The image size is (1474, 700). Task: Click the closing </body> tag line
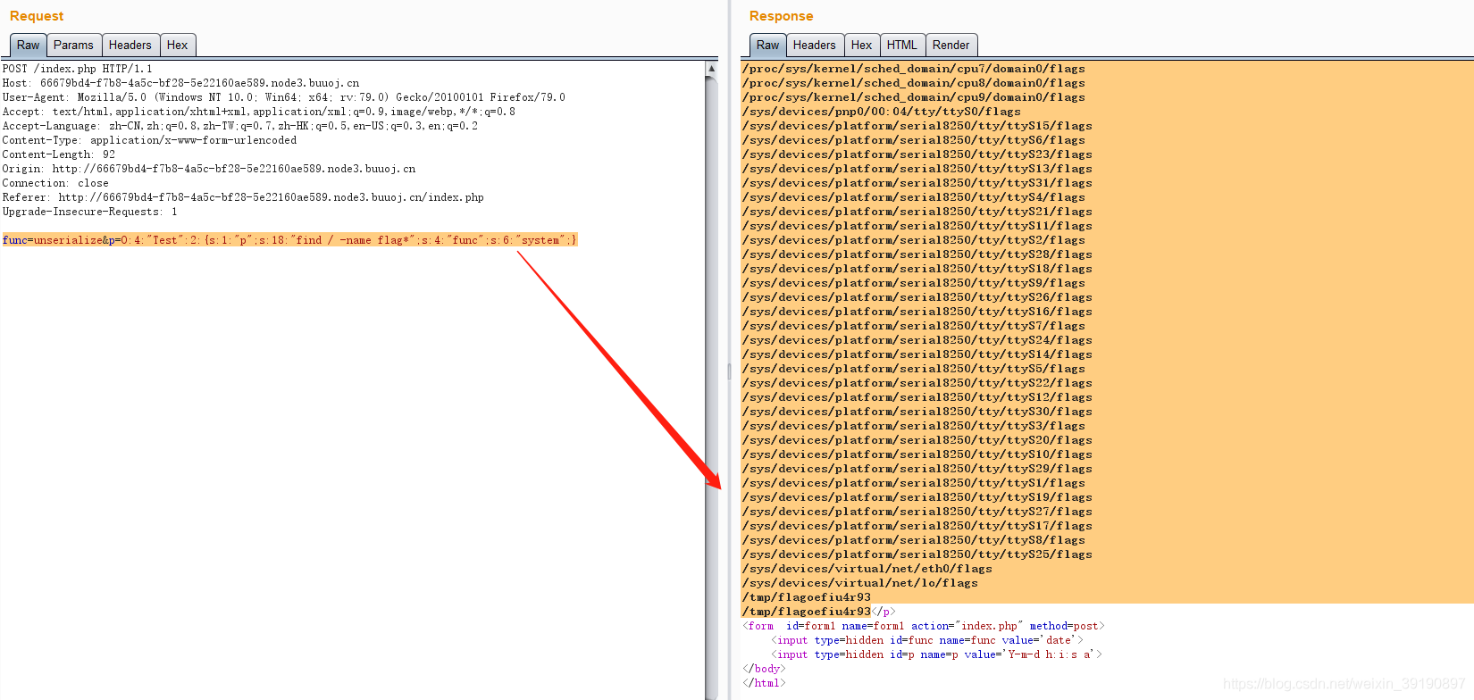(764, 669)
